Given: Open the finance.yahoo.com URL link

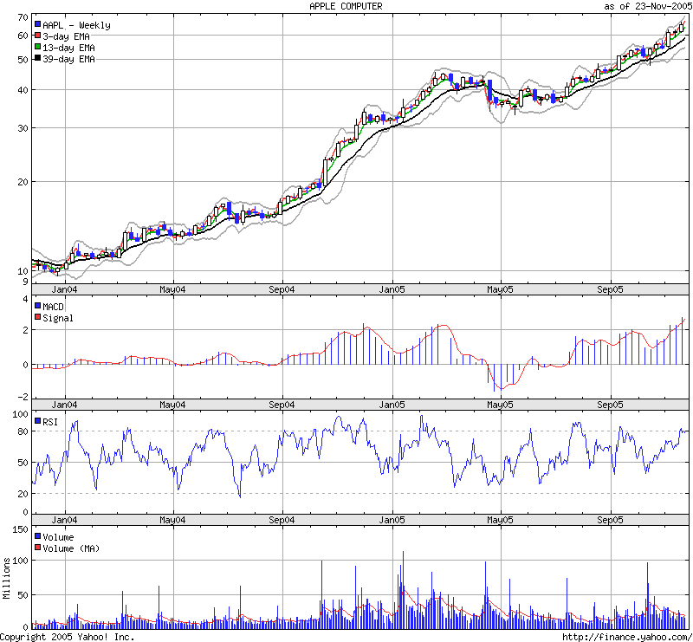Looking at the screenshot, I should 627,637.
